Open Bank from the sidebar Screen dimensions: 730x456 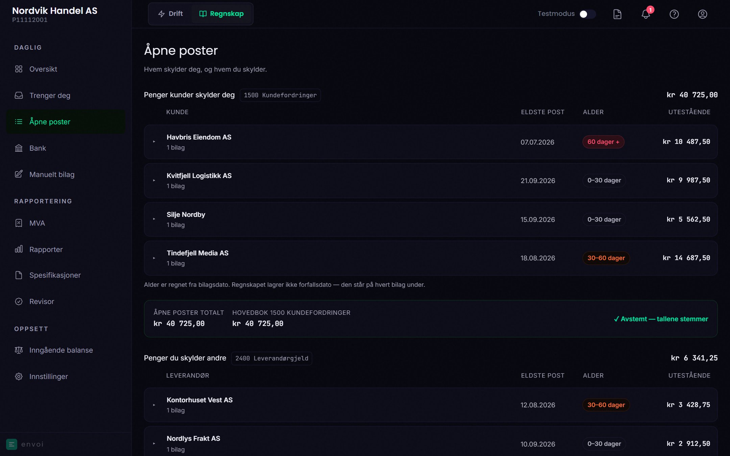66,148
